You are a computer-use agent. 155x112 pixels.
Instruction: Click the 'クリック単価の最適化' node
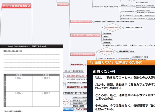pos(127,11)
